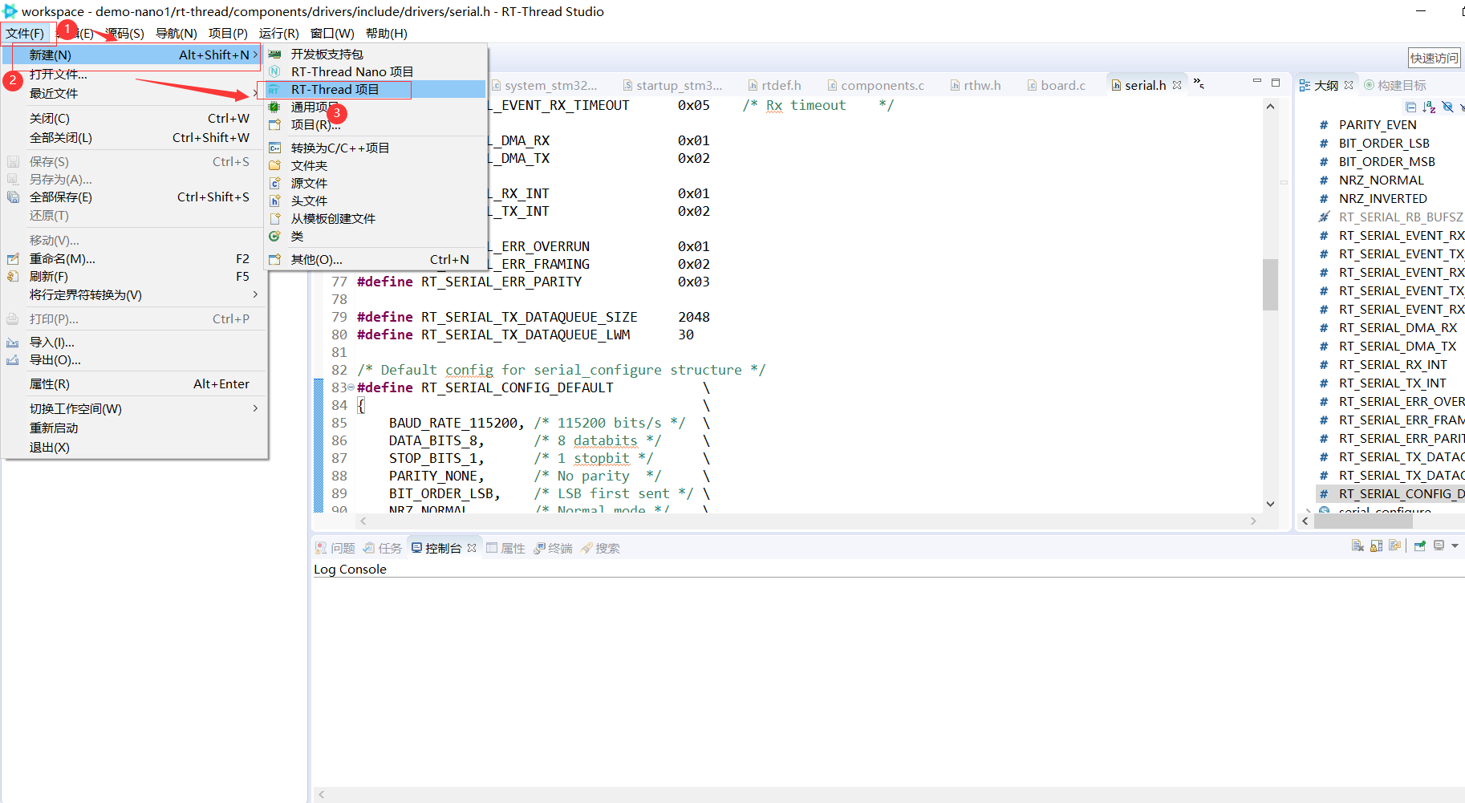Screen dimensions: 1465x803
Task: Open 其他(O)... wizard list
Action: click(x=375, y=259)
